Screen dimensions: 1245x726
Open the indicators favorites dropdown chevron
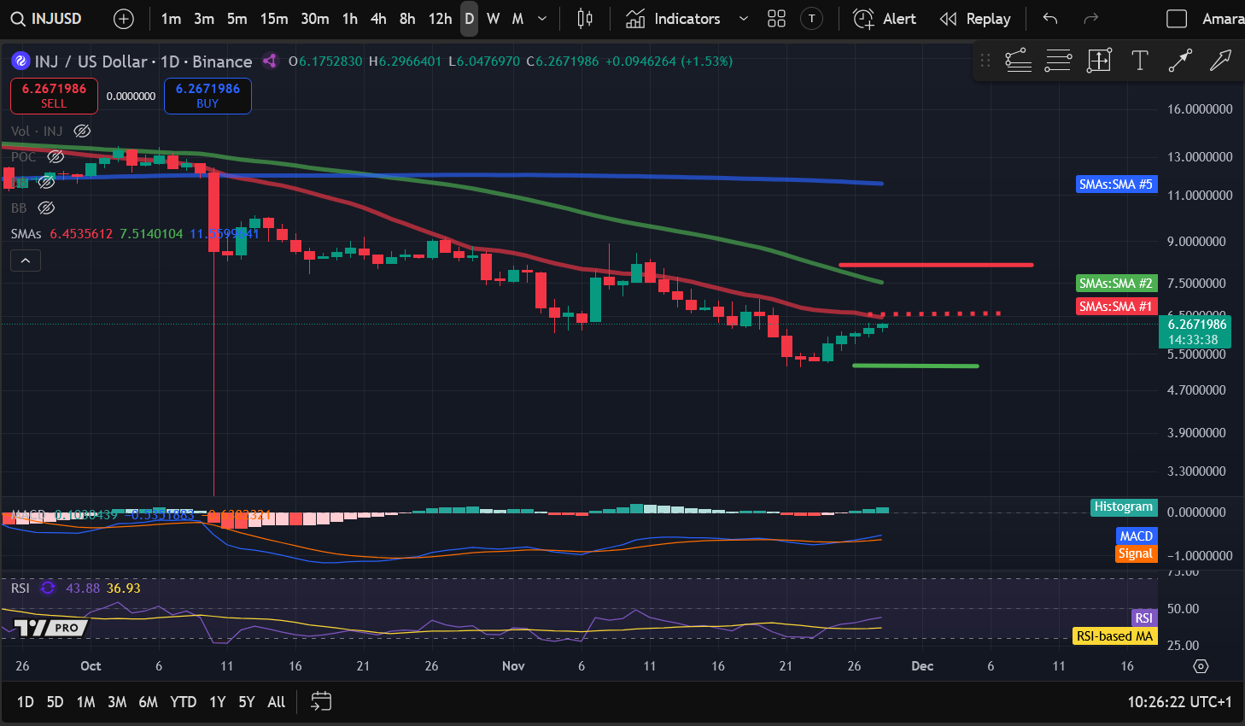click(743, 19)
